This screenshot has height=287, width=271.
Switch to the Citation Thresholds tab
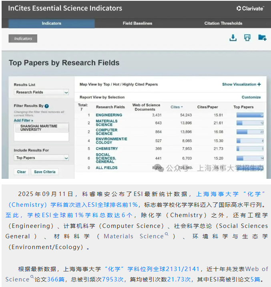coord(223,24)
